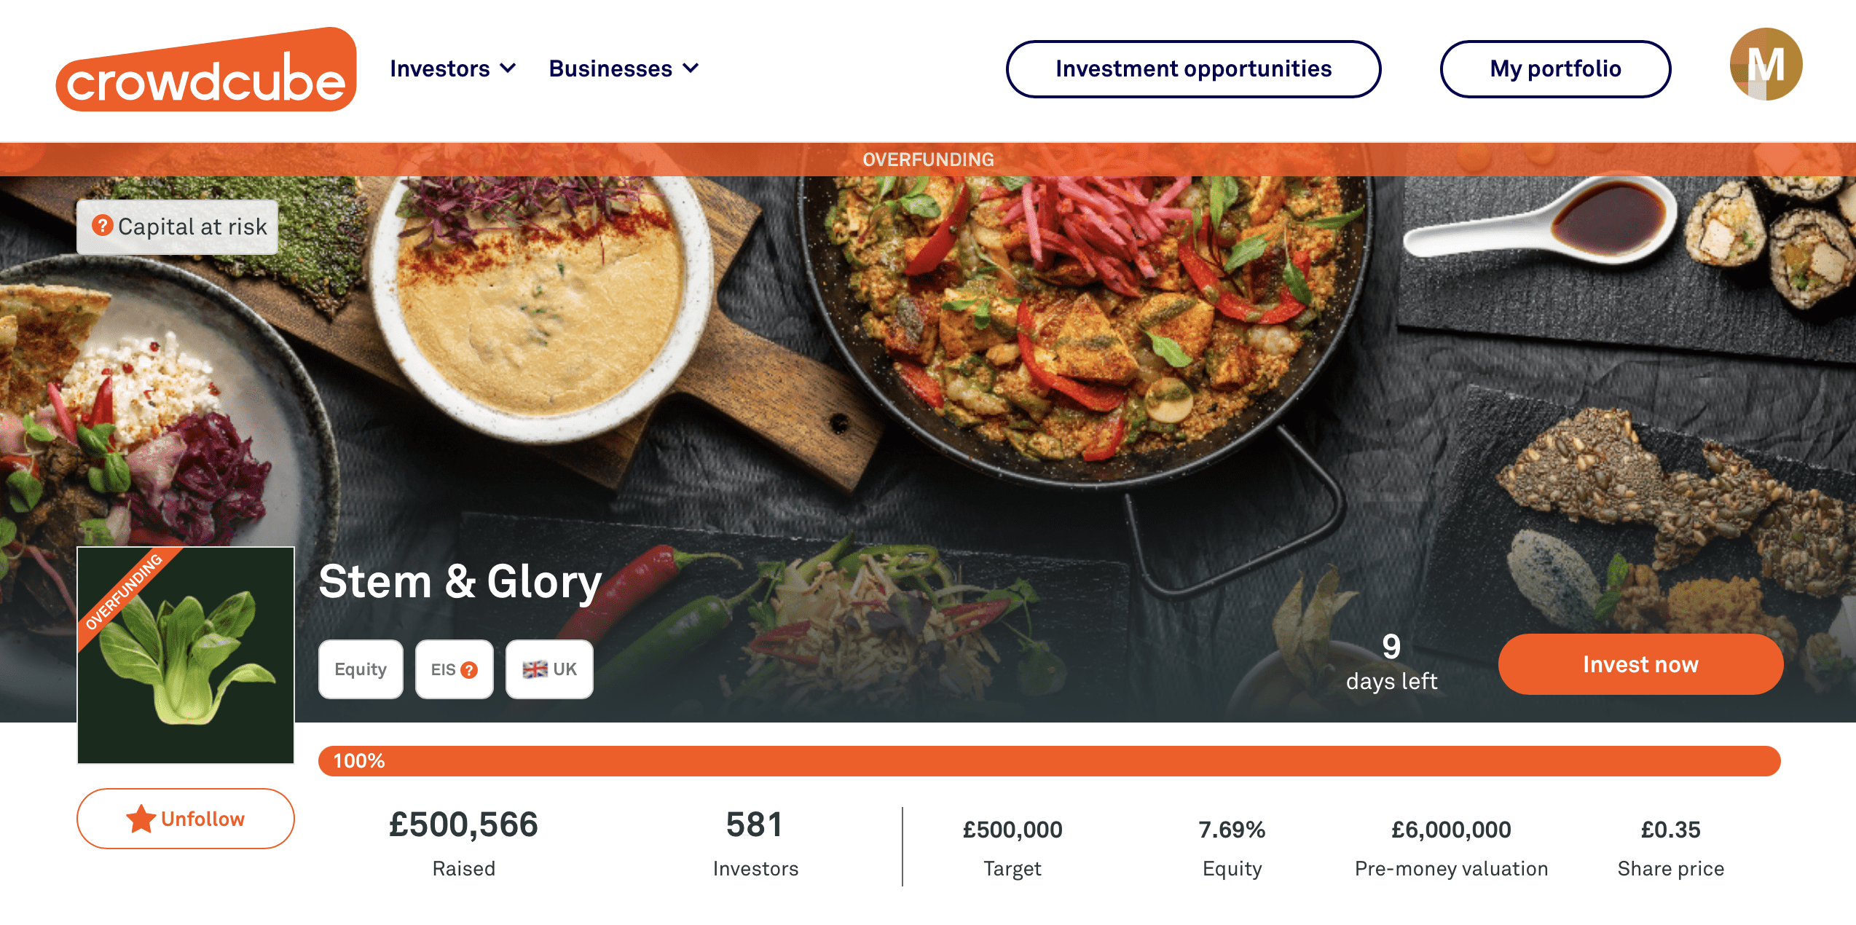This screenshot has width=1856, height=925.
Task: Go to My portfolio
Action: click(1555, 68)
